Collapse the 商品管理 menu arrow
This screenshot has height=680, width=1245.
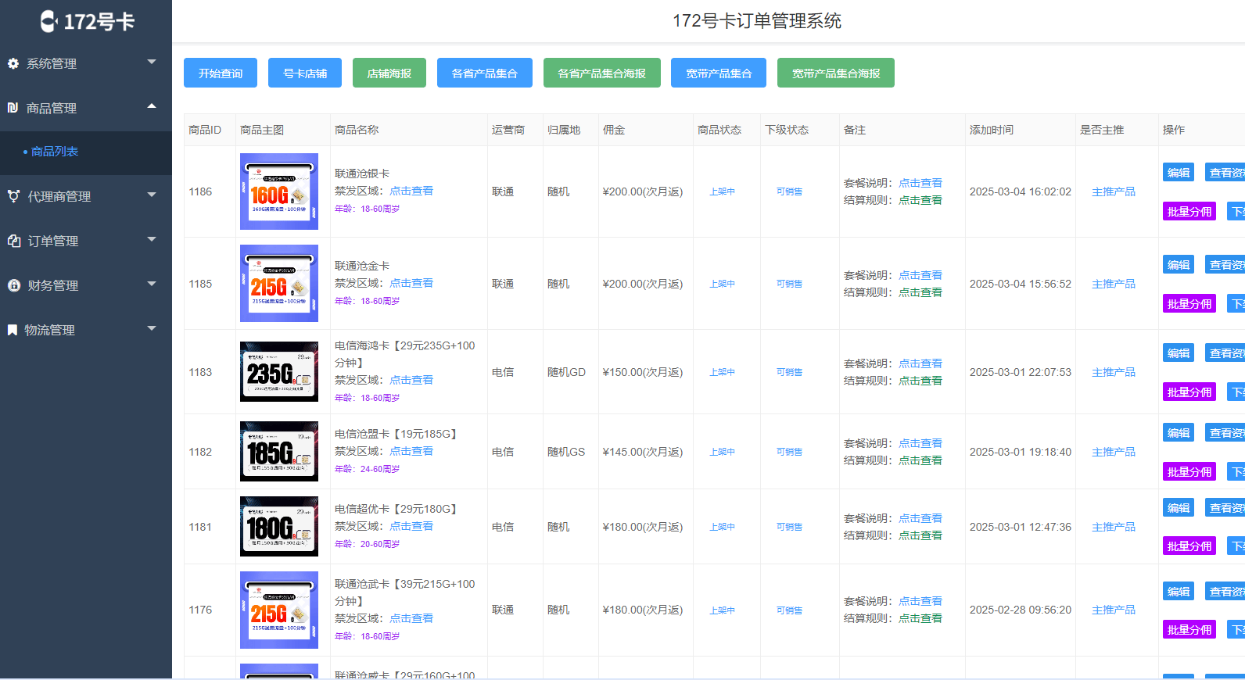152,106
